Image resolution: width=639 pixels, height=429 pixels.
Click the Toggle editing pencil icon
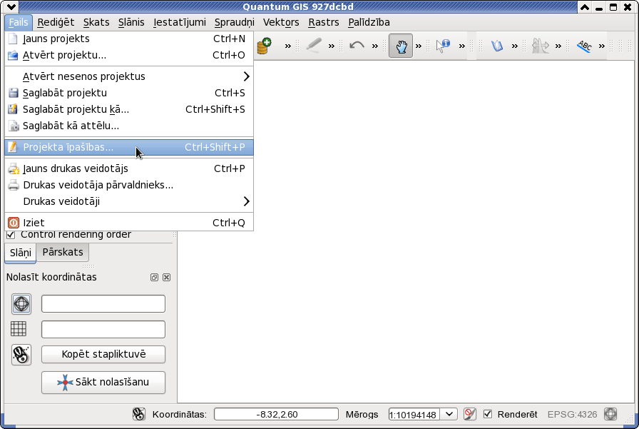(313, 46)
